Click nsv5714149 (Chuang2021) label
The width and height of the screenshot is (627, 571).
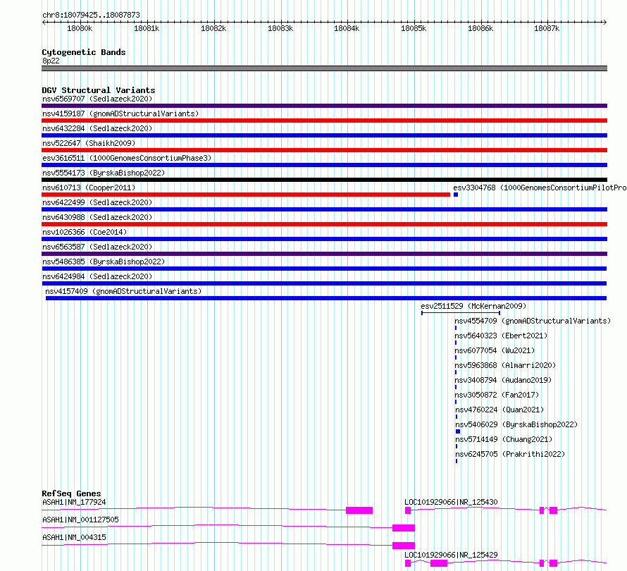click(504, 439)
